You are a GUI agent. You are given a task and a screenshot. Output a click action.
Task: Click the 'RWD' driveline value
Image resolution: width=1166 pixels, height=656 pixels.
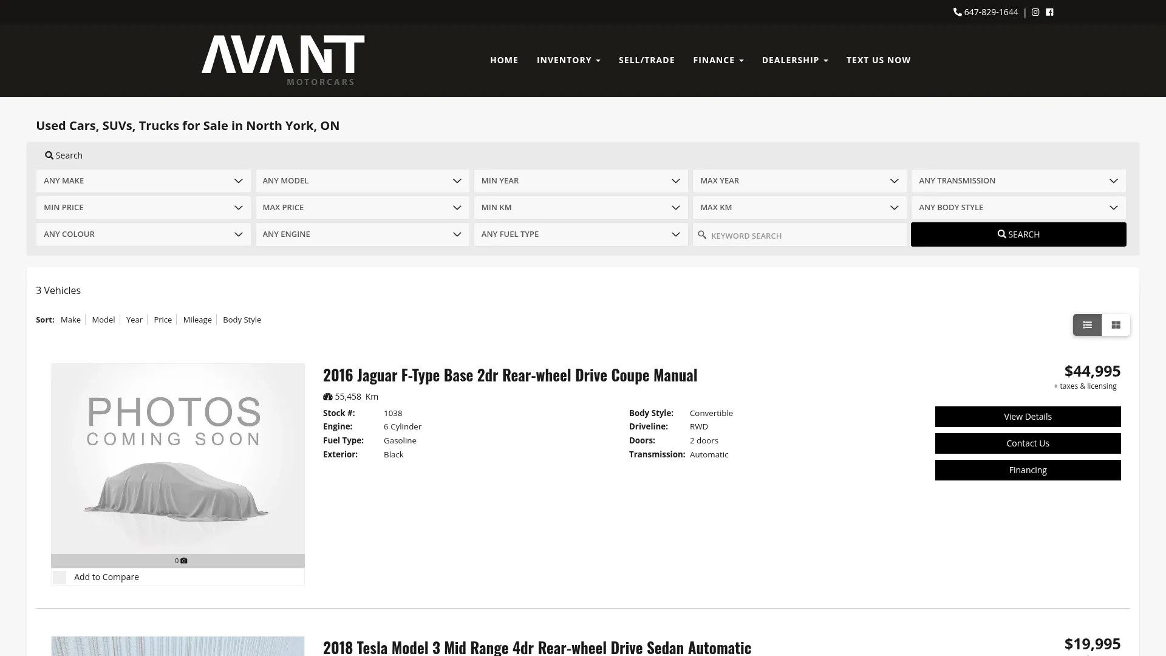(699, 427)
